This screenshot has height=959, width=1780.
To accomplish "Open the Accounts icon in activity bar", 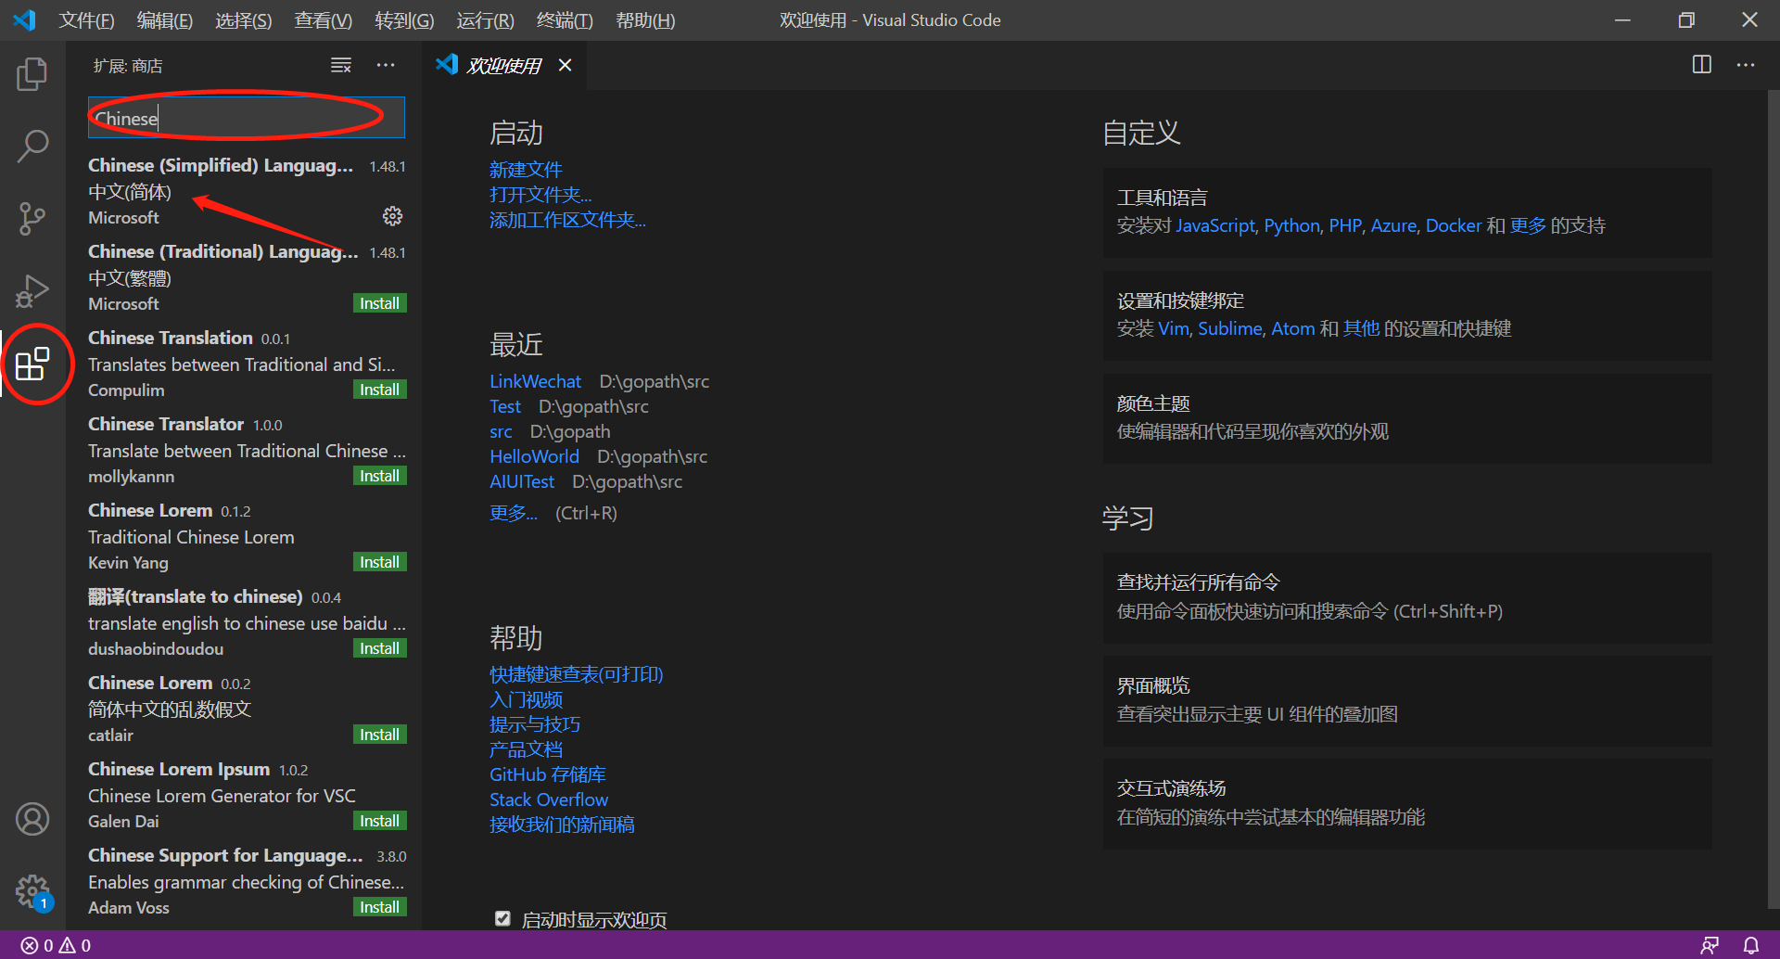I will pyautogui.click(x=32, y=819).
